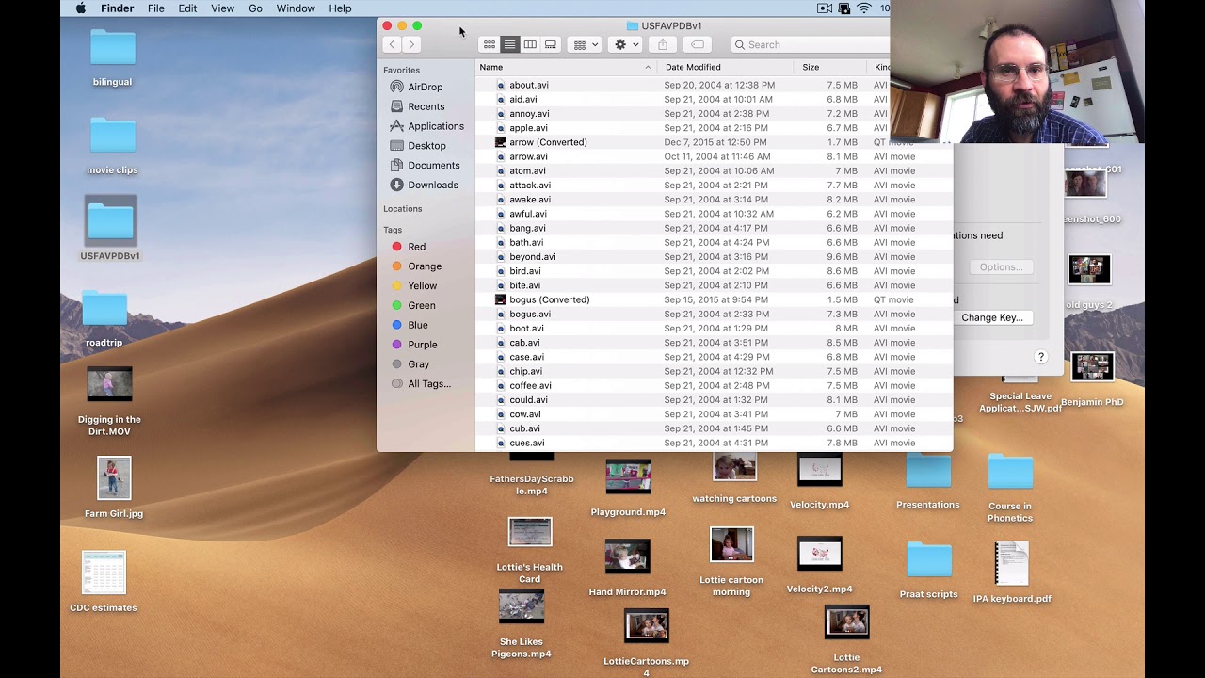Image resolution: width=1205 pixels, height=678 pixels.
Task: Click the help question mark button
Action: click(x=1040, y=357)
